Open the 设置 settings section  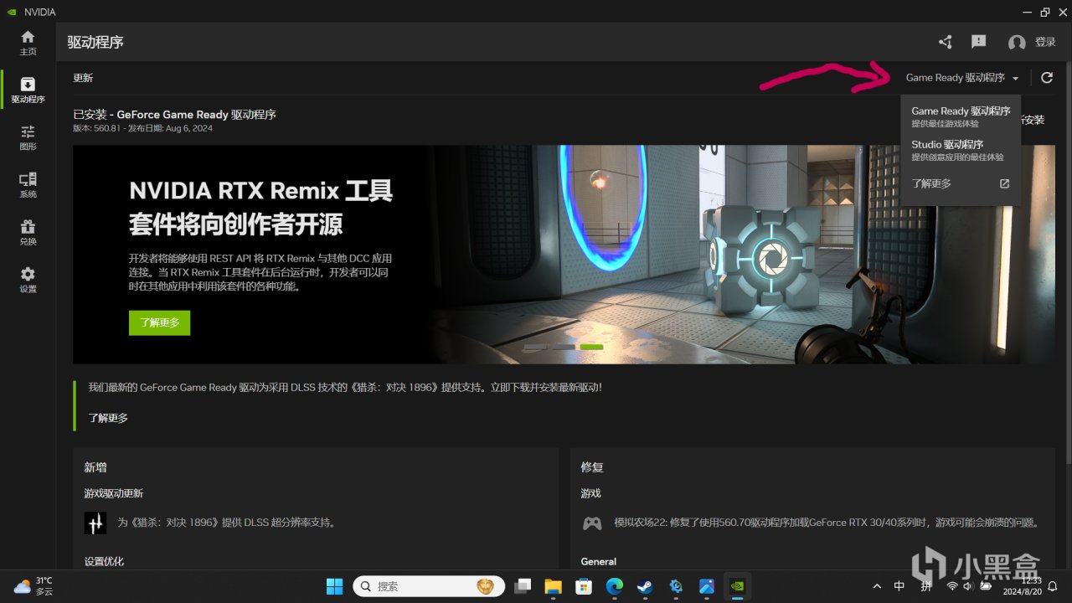pyautogui.click(x=28, y=281)
